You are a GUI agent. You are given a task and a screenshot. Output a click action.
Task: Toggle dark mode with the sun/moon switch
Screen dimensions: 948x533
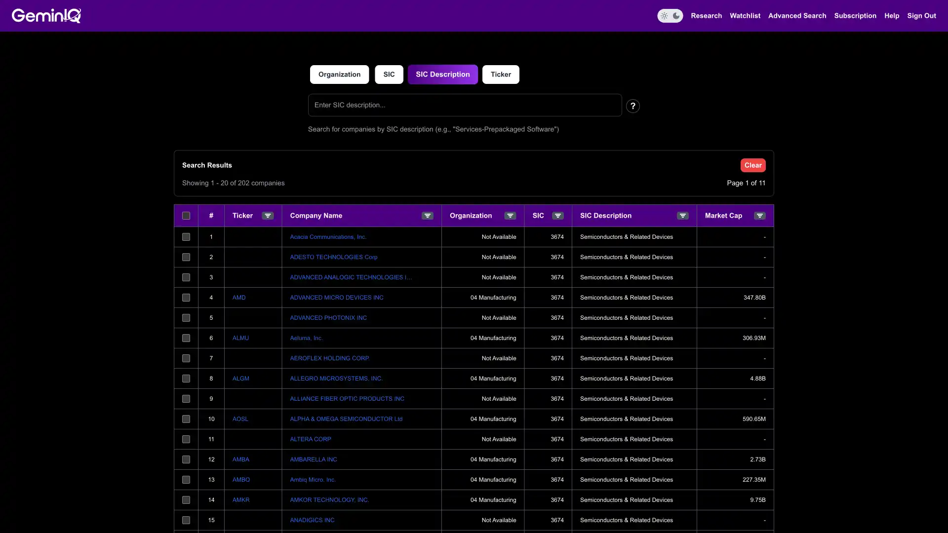[x=670, y=16]
